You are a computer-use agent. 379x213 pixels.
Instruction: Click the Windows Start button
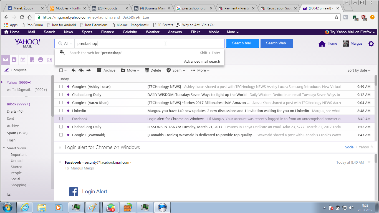(x=7, y=207)
